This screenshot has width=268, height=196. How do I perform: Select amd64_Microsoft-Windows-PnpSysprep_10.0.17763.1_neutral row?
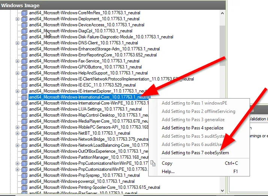pyautogui.click(x=84, y=175)
